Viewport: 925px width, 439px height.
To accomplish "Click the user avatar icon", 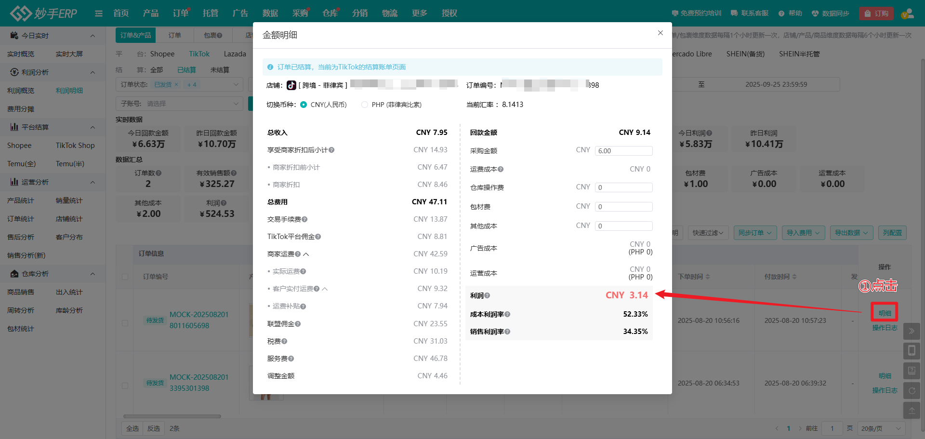I will tap(908, 13).
